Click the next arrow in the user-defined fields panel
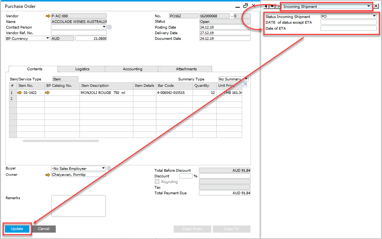Image resolution: width=382 pixels, height=239 pixels. point(279,6)
